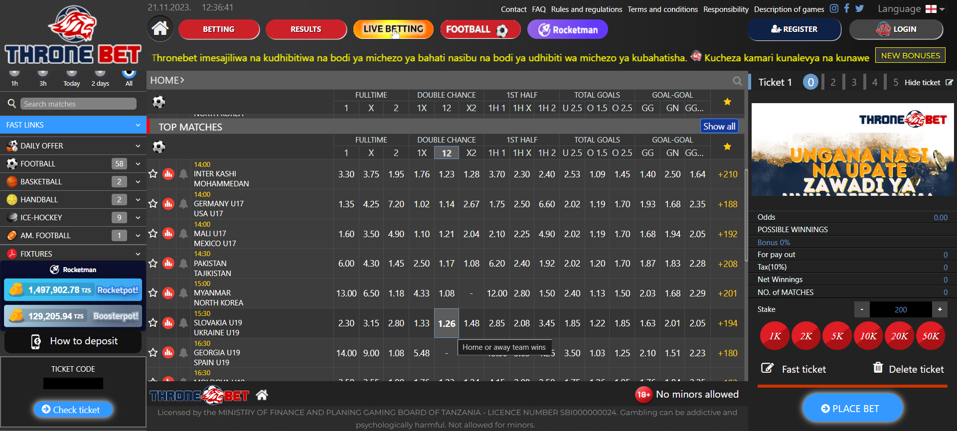Set stake with the 1K chip
Screen dimensions: 957x431
point(775,336)
